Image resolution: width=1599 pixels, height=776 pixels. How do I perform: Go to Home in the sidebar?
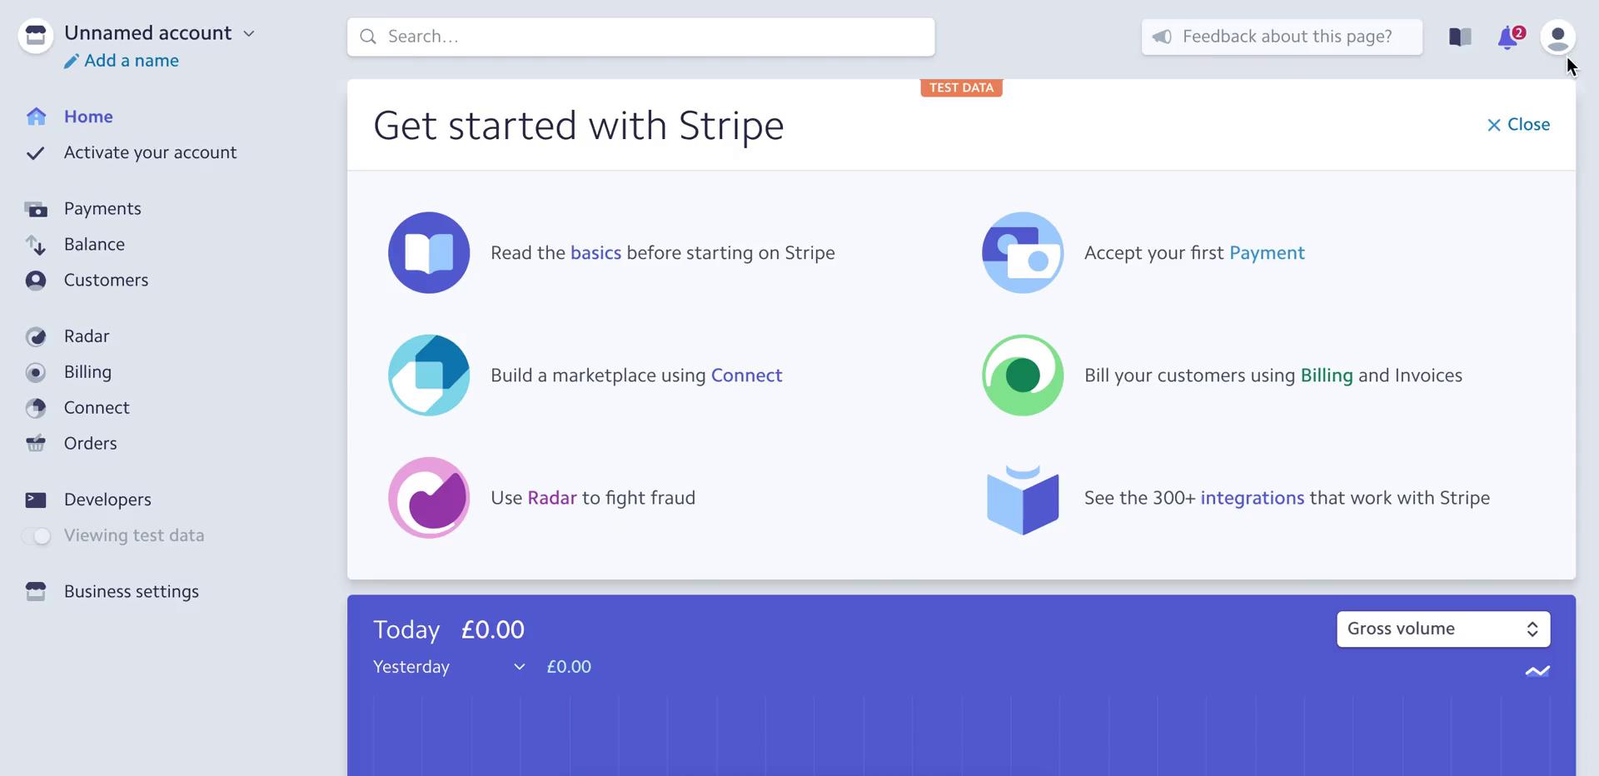click(x=88, y=117)
